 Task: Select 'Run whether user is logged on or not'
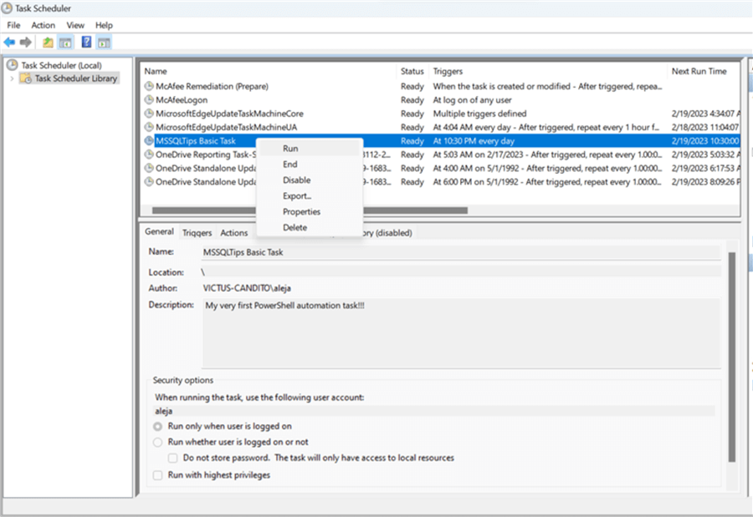pyautogui.click(x=157, y=442)
